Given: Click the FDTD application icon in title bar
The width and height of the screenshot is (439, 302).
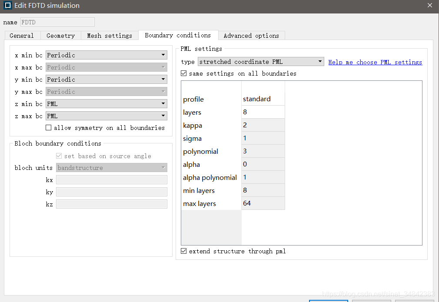Looking at the screenshot, I should coord(8,5).
